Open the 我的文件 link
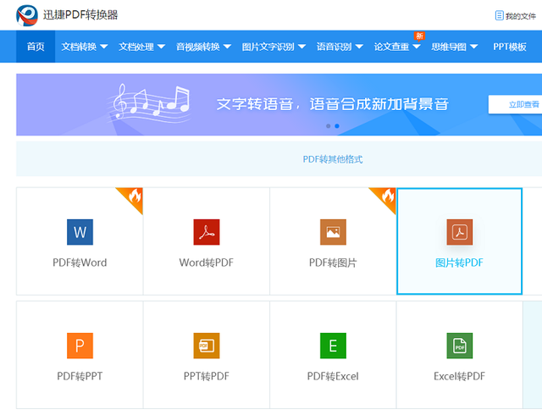The height and width of the screenshot is (415, 542). click(x=521, y=16)
